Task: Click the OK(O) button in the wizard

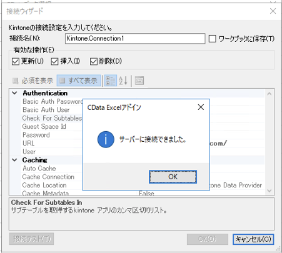Action: tap(208, 239)
